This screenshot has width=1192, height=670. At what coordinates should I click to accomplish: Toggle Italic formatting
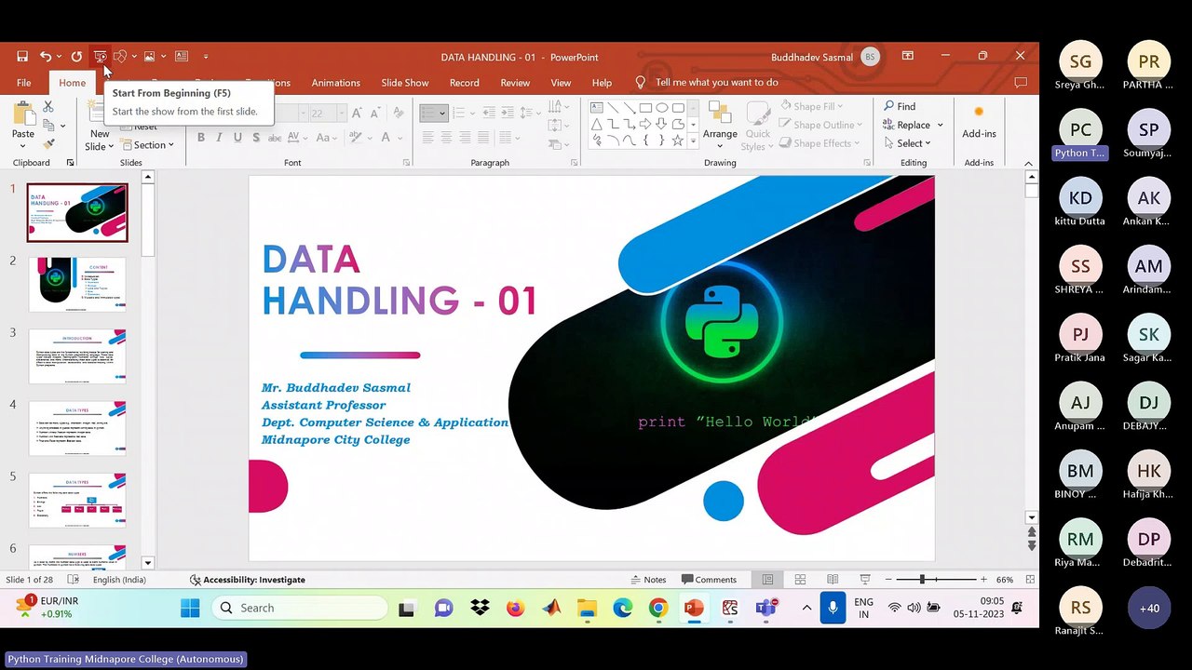click(219, 138)
